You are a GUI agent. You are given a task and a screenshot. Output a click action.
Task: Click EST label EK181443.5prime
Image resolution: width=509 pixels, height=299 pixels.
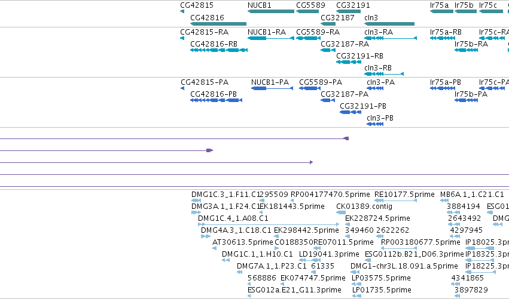(292, 206)
